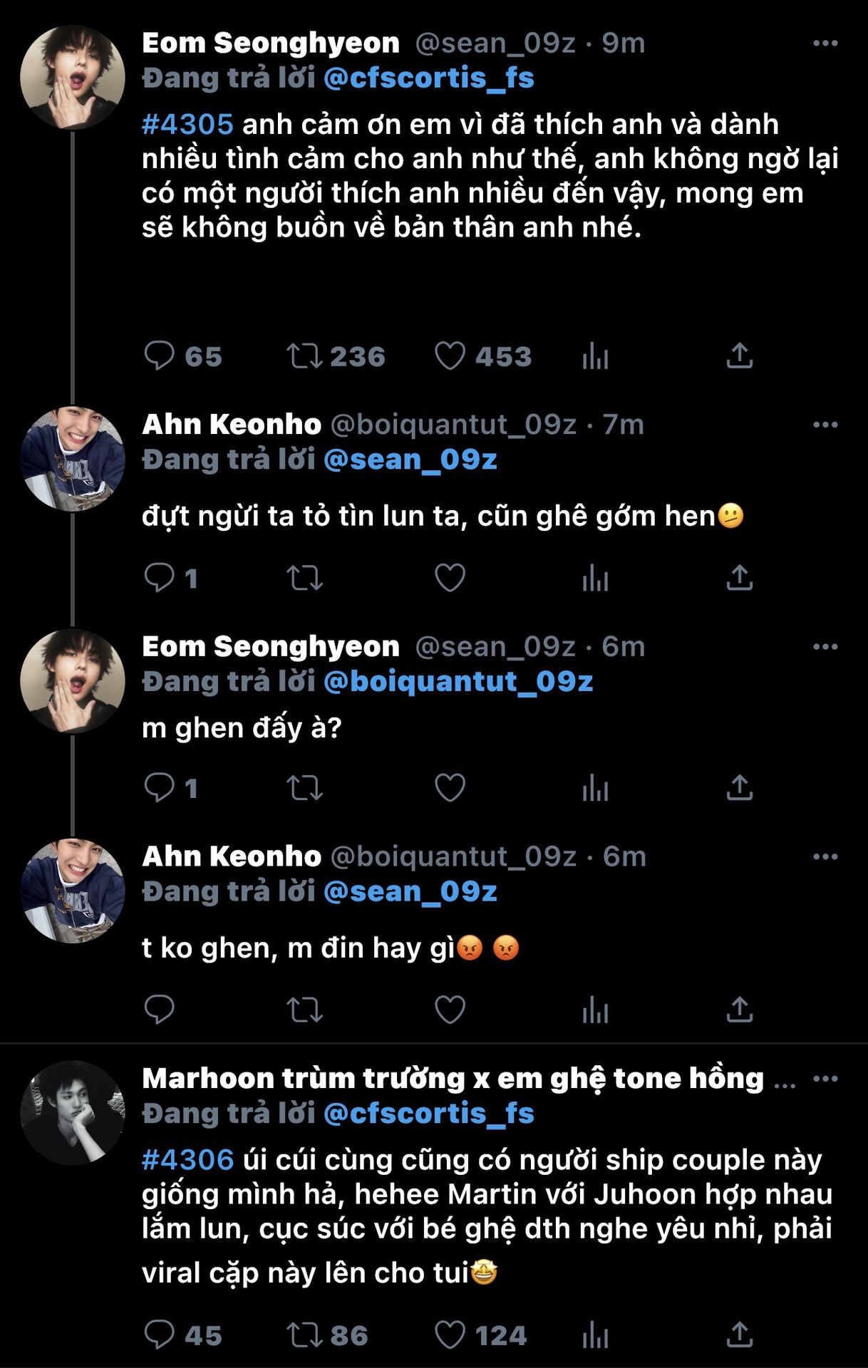View analytics for the #4305 tweet
The height and width of the screenshot is (1368, 868).
[x=595, y=356]
